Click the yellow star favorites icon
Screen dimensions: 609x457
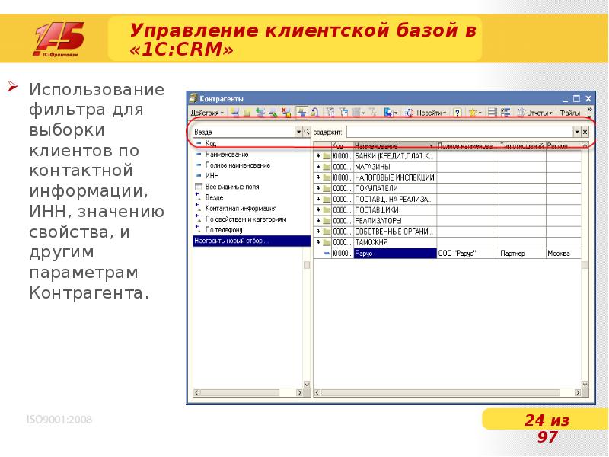[472, 113]
